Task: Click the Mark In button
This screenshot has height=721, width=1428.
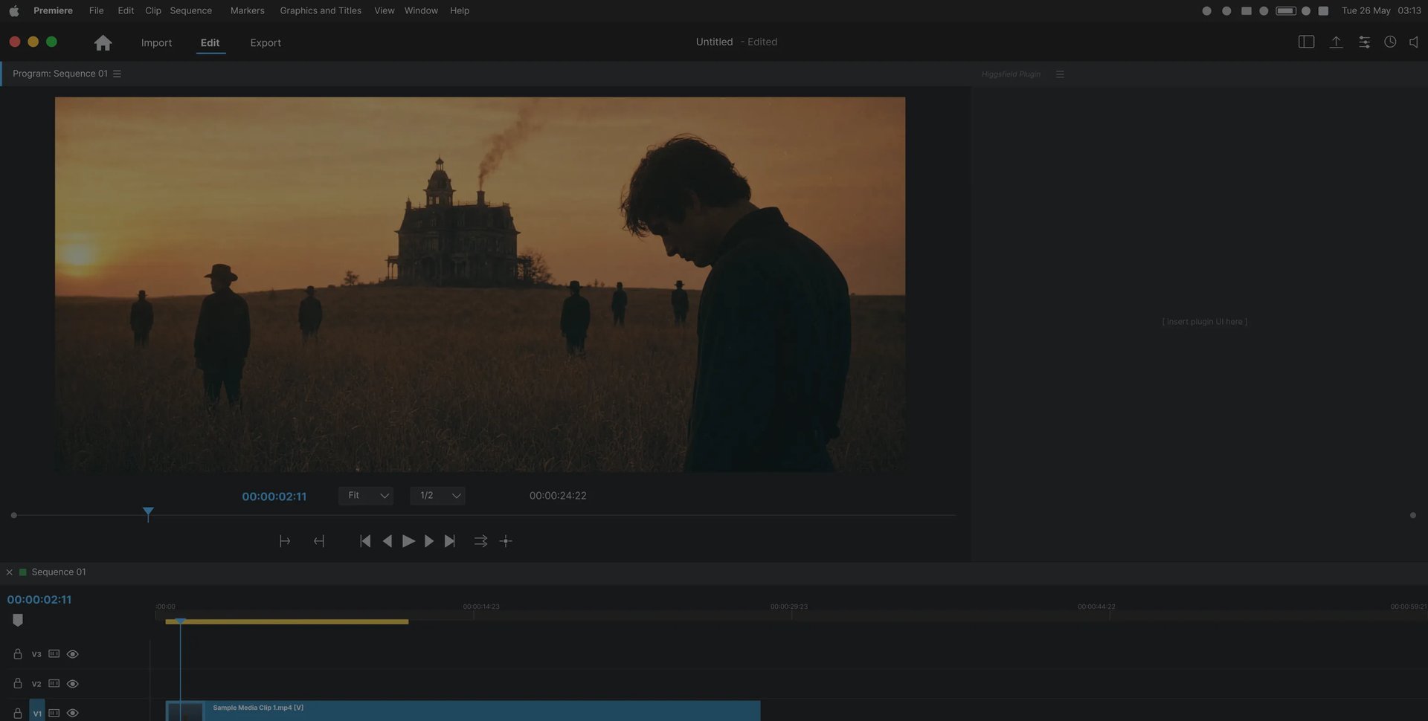Action: 284,541
